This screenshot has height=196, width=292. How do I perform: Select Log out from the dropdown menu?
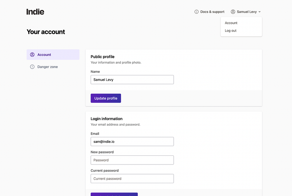coord(231,31)
